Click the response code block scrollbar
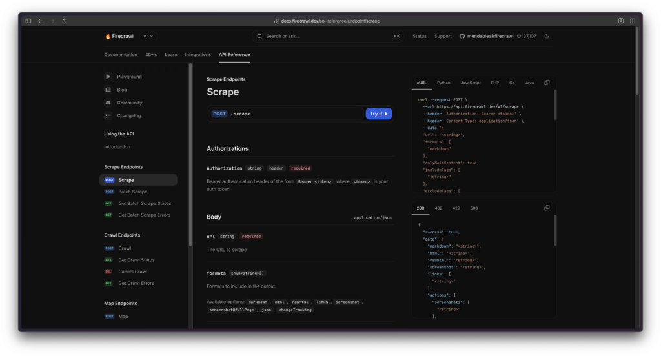 click(554, 230)
